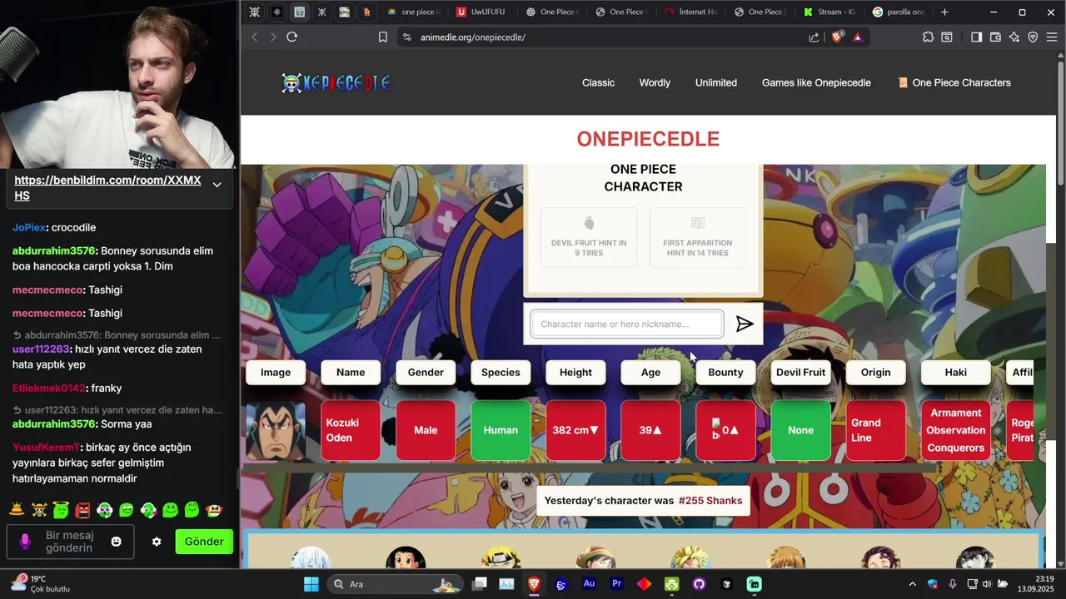Click the Brave browser taskbar icon
The width and height of the screenshot is (1066, 599).
coord(534,584)
